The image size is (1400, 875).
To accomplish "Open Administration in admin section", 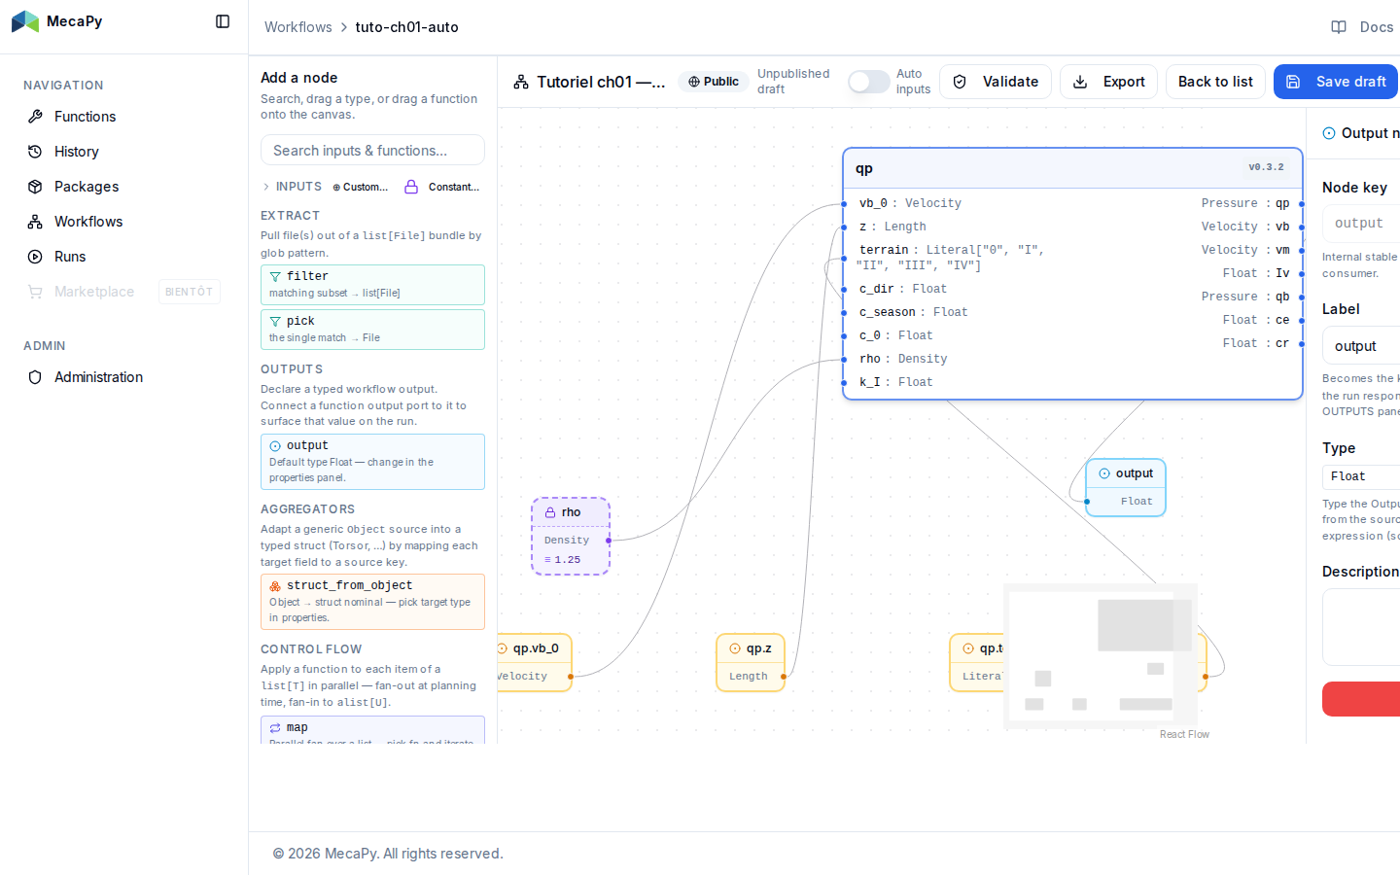I will [x=124, y=377].
